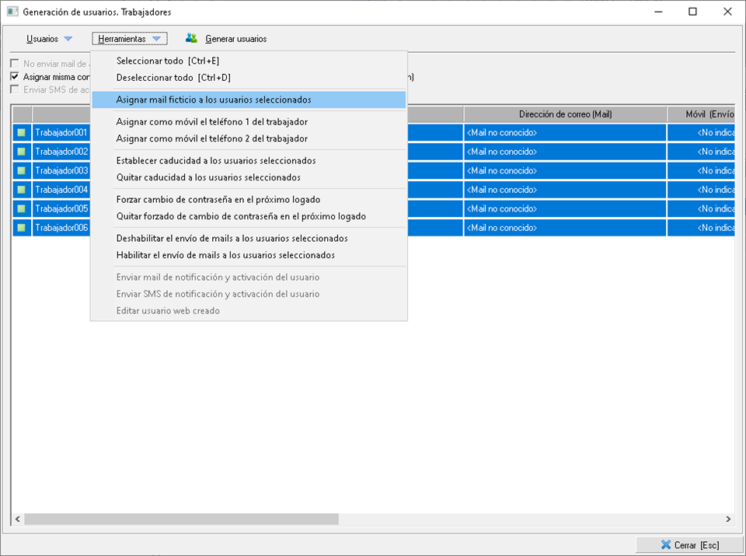Click the horizontal scrollbar thumb

click(x=181, y=519)
